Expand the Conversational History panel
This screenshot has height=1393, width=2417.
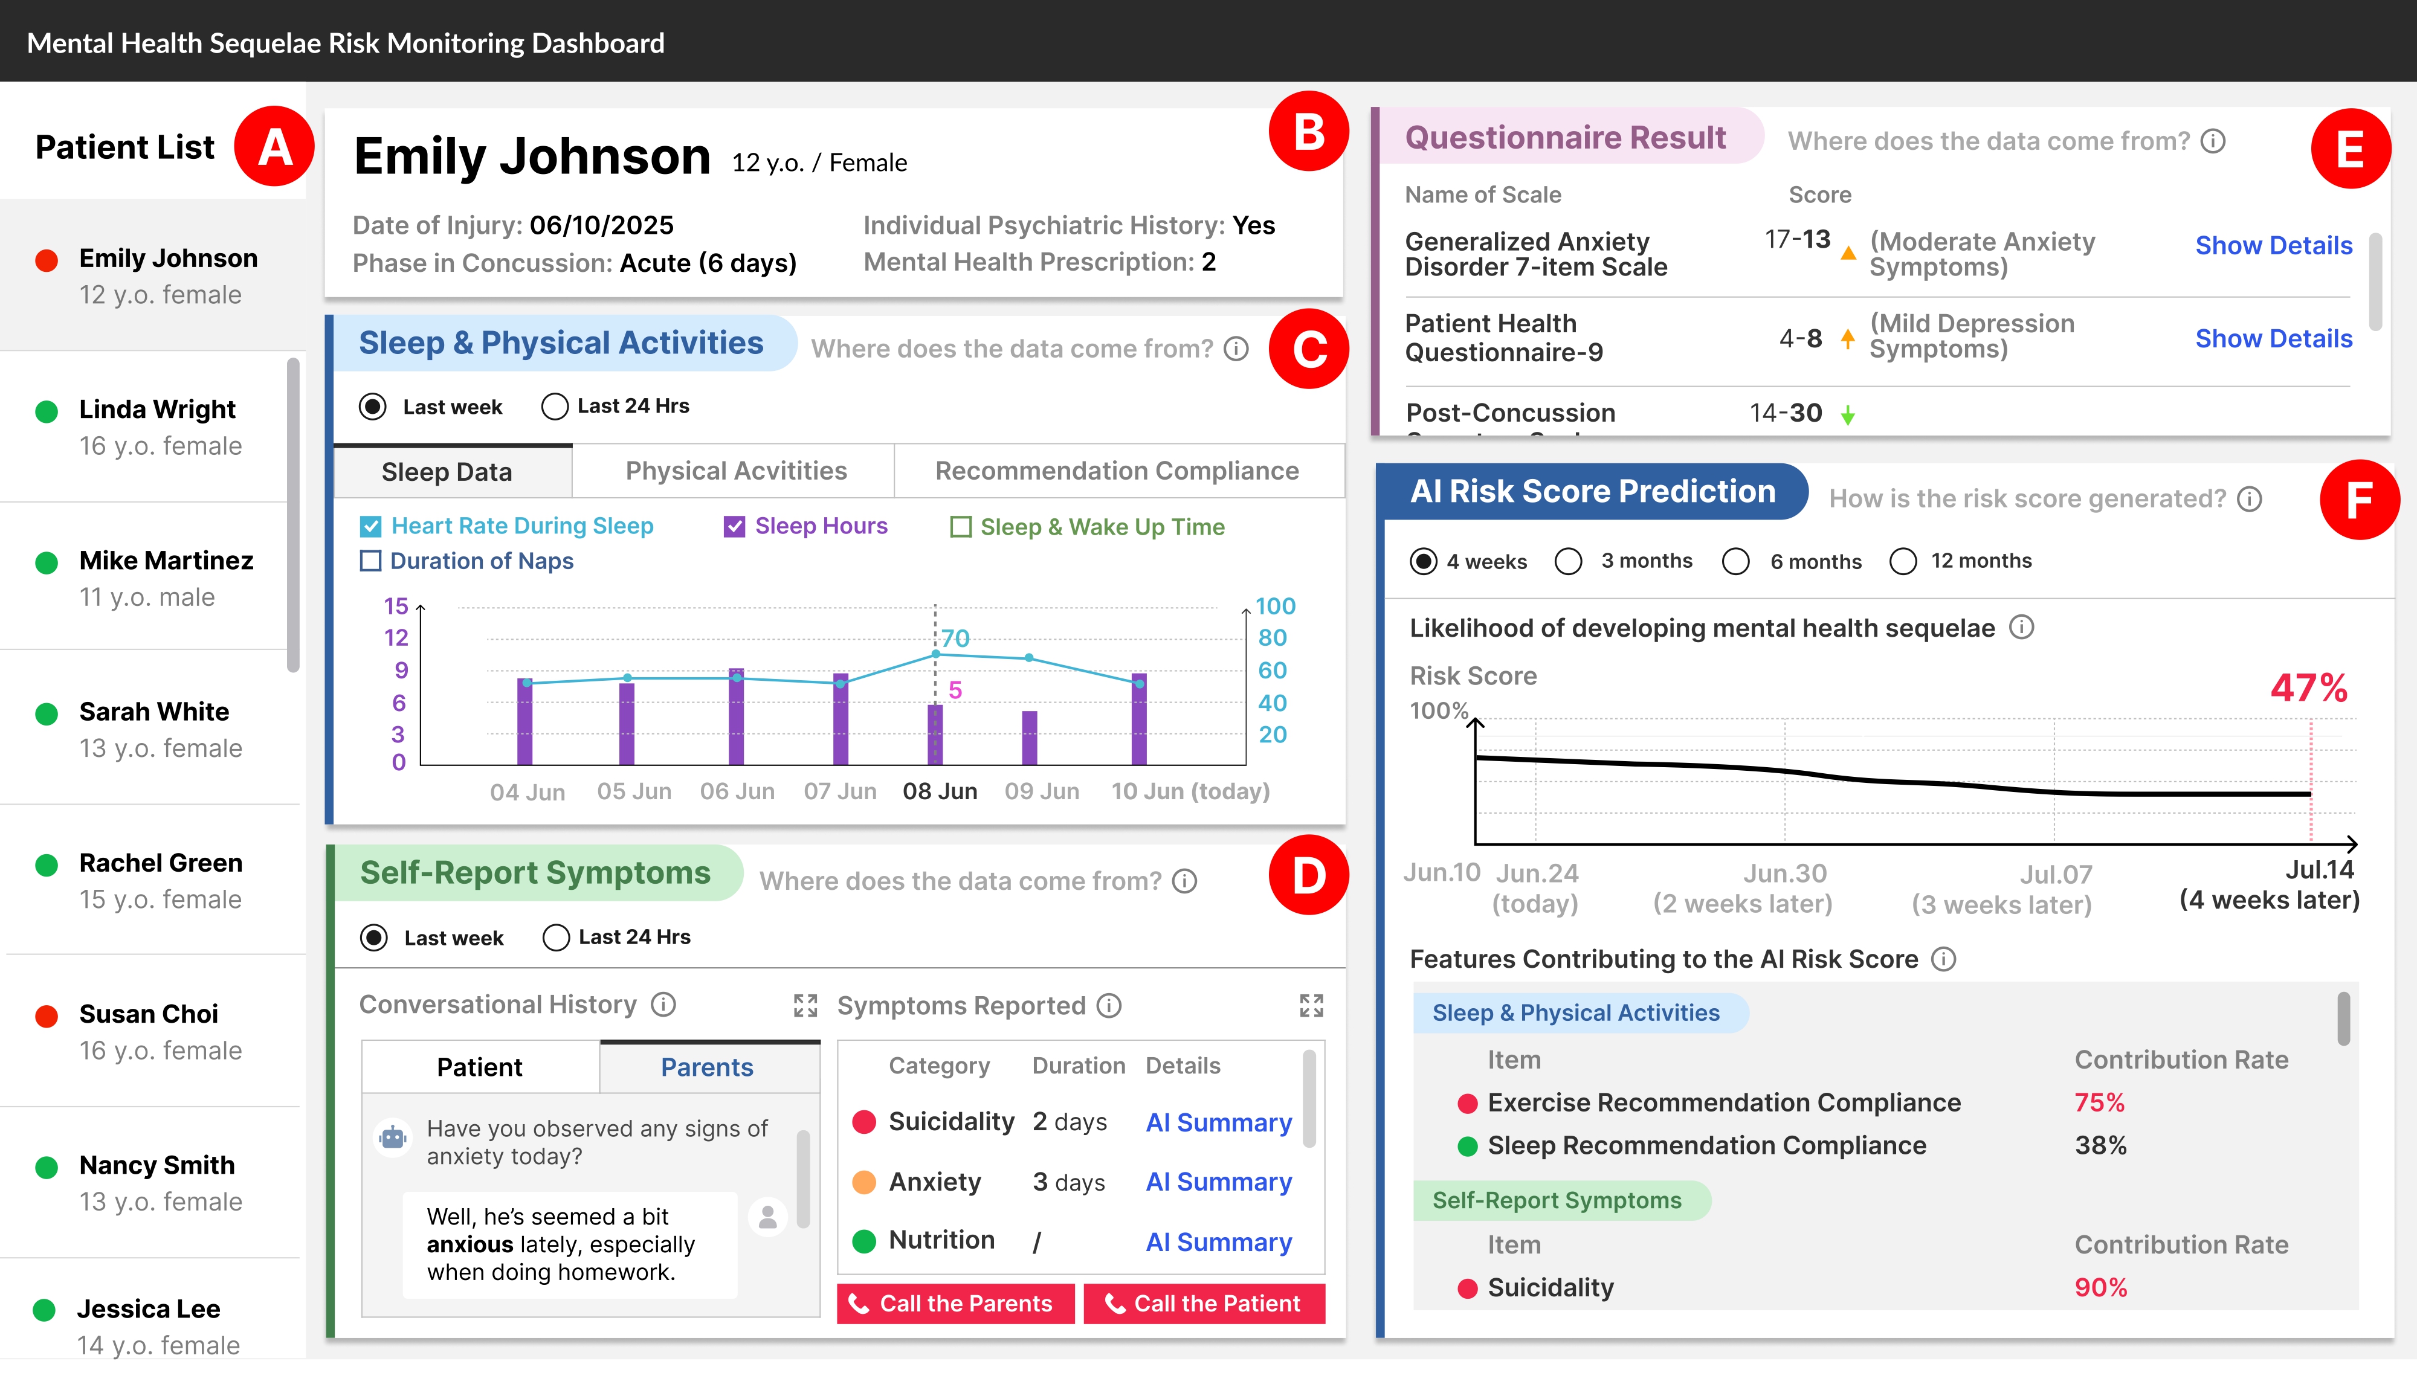tap(805, 1006)
